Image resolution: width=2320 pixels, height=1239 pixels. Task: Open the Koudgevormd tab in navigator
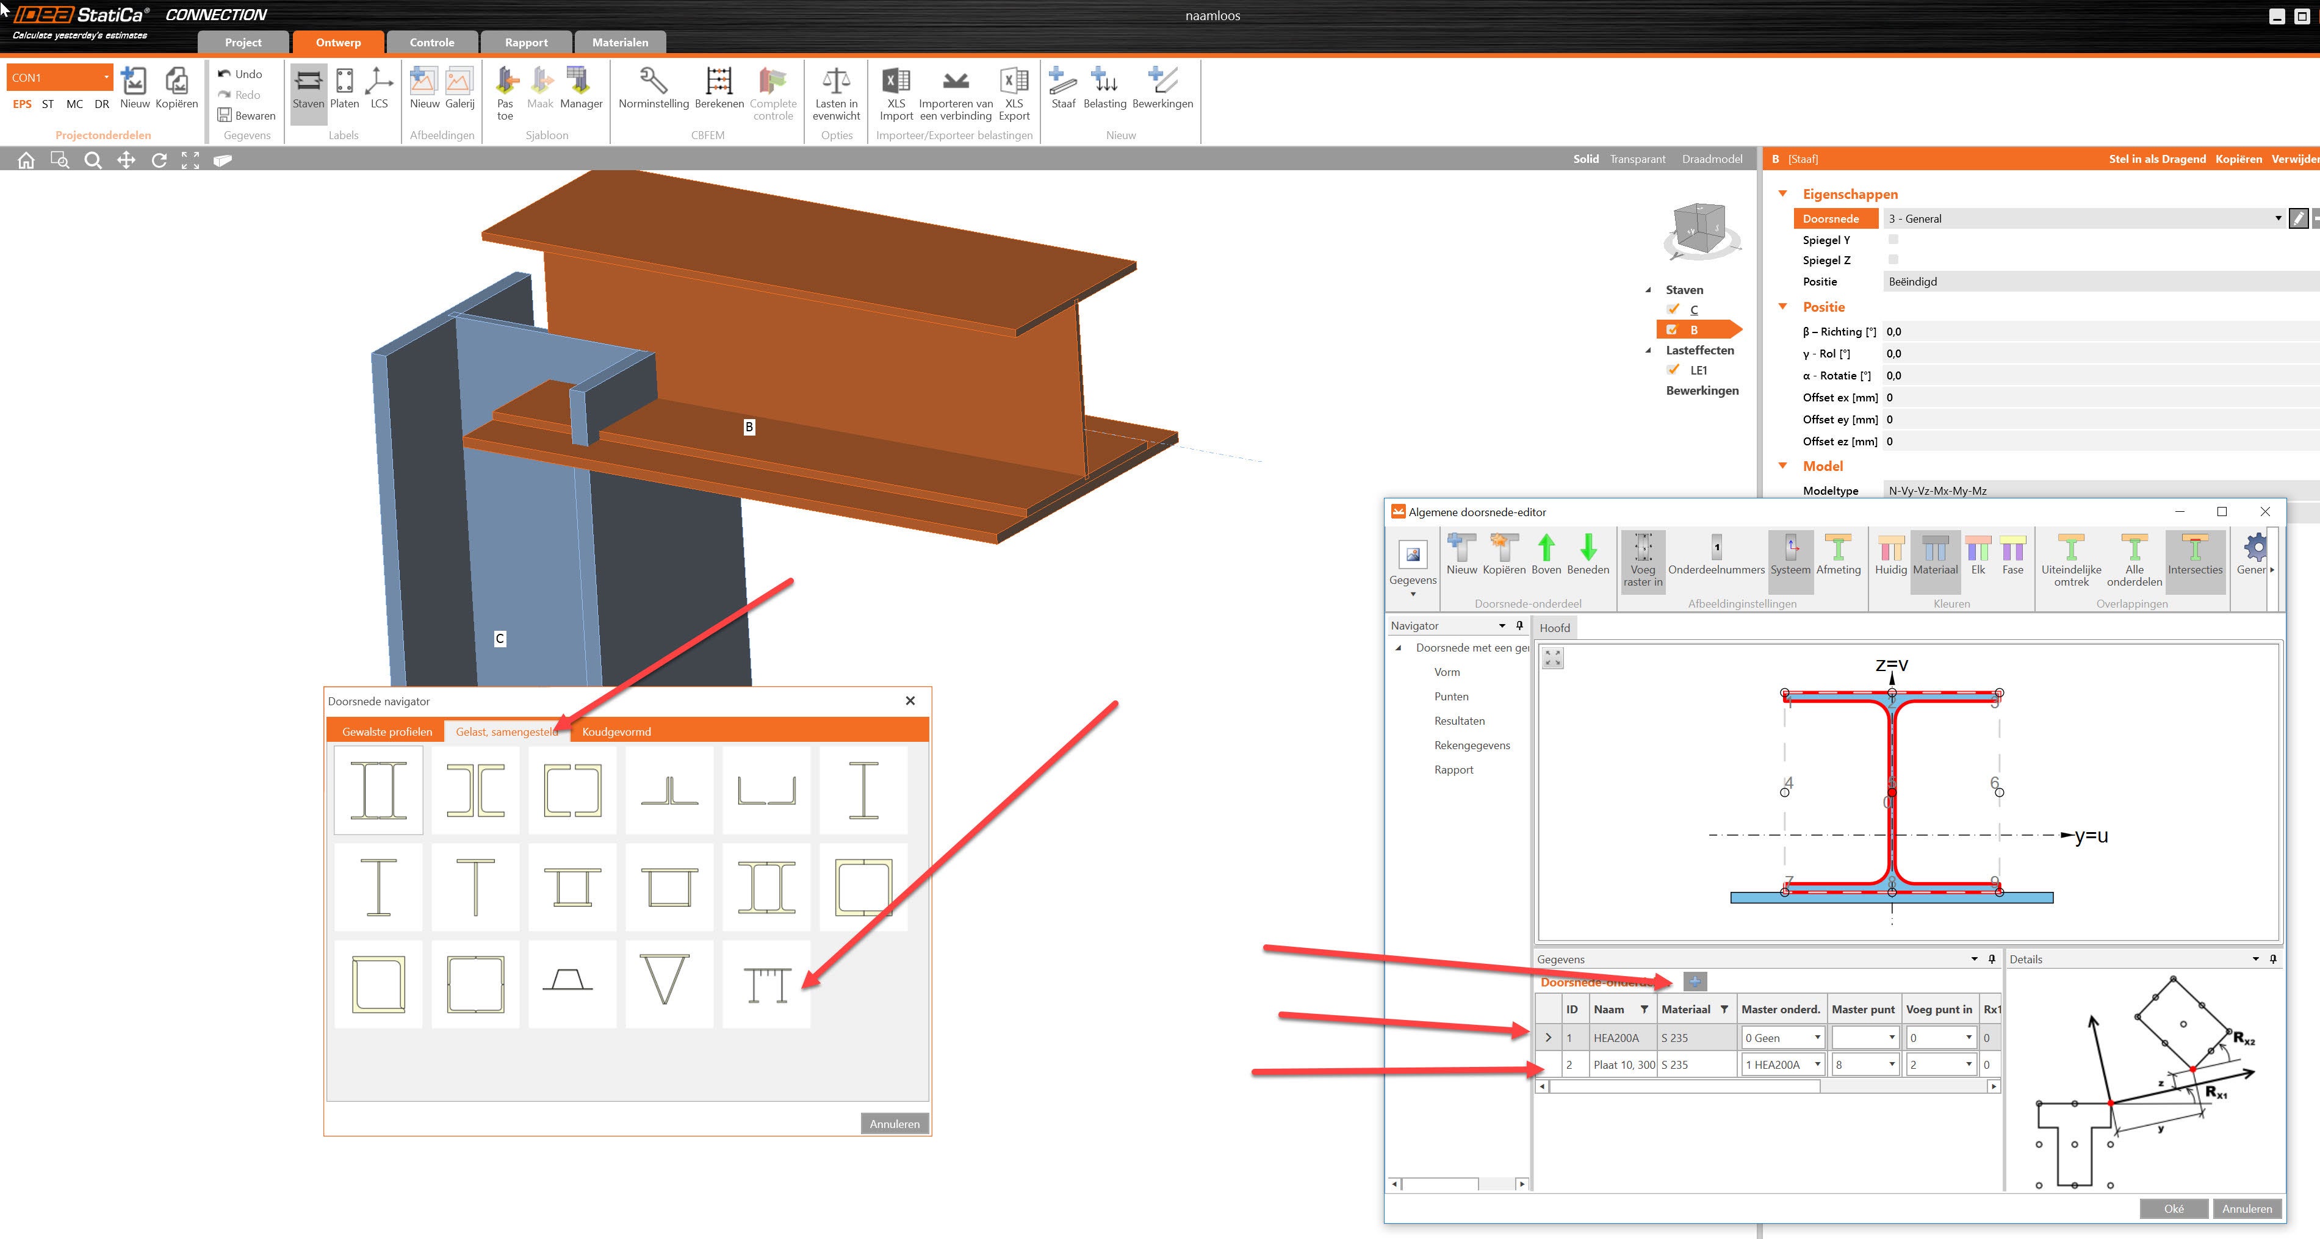[616, 731]
